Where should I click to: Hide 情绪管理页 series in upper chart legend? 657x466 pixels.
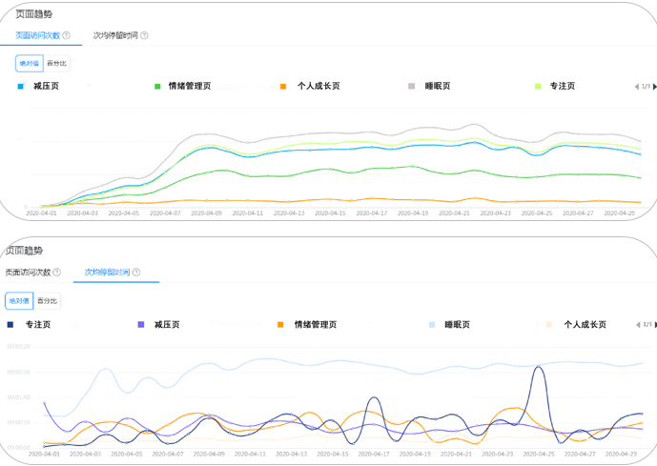pos(189,87)
